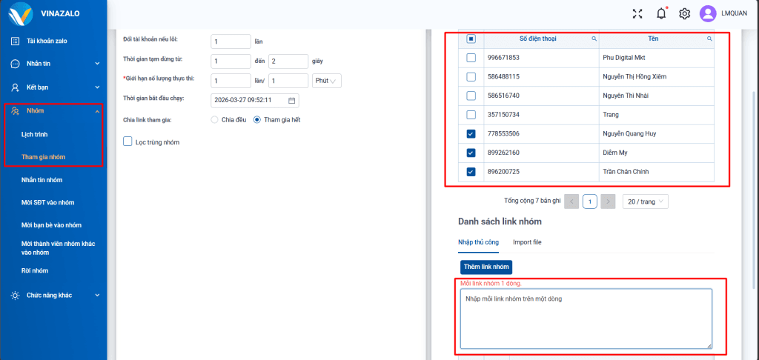Open Mời SĐT vào nhóm menu item
This screenshot has height=360, width=759.
(x=48, y=202)
